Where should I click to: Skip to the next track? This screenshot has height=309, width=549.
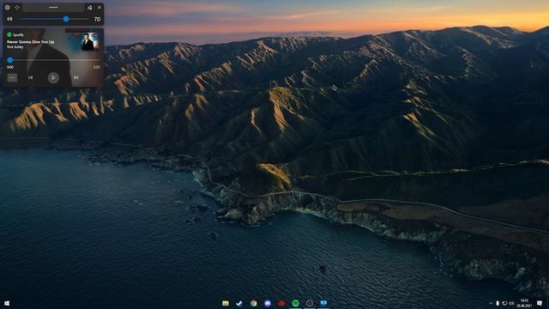76,78
